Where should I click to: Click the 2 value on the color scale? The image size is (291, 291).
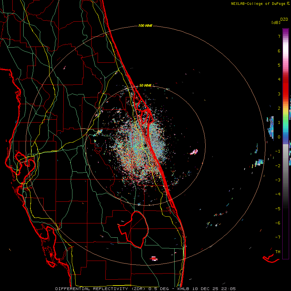(279, 108)
